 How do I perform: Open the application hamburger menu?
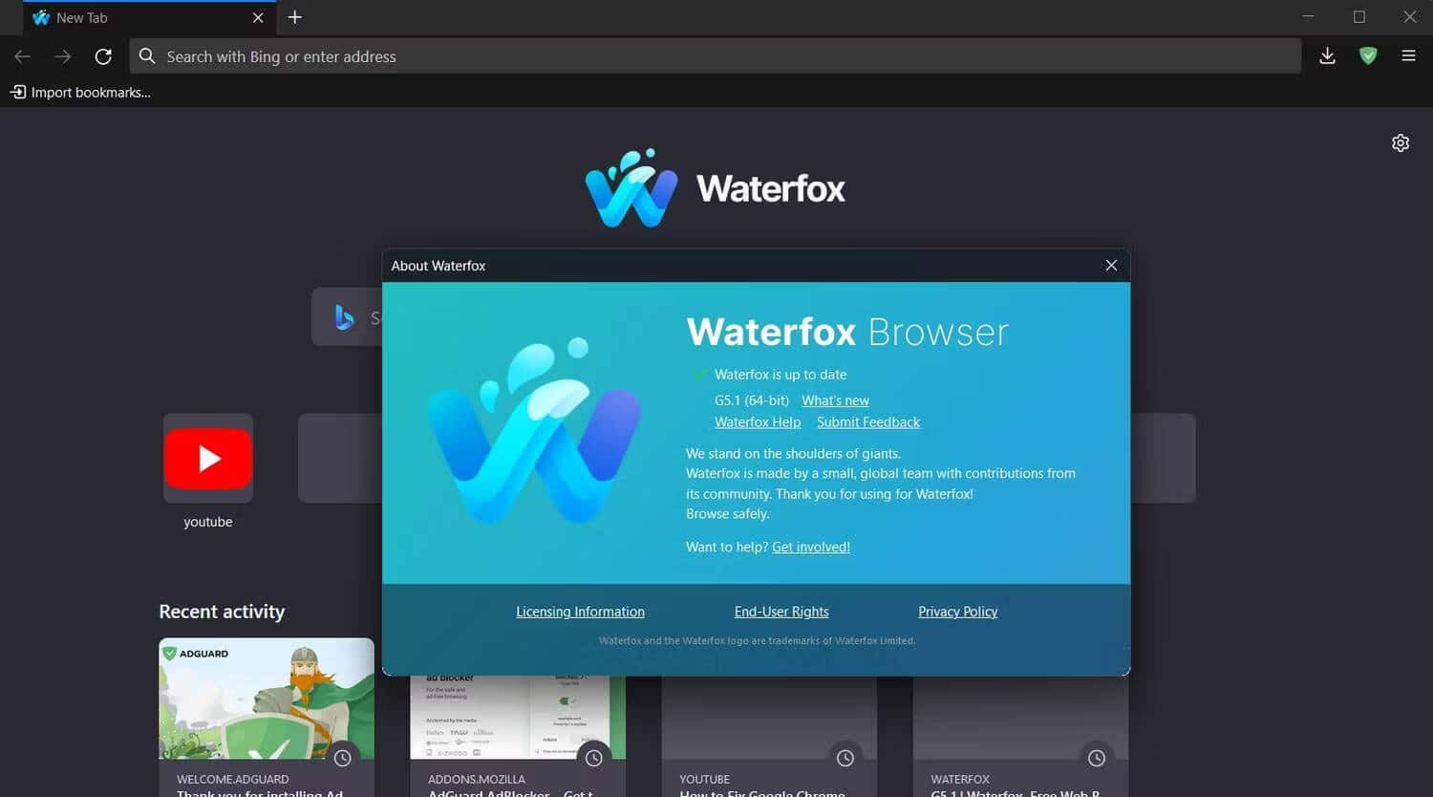1408,56
